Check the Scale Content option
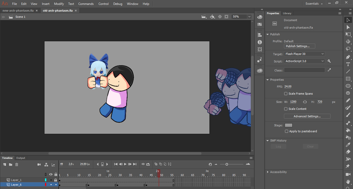Image resolution: width=353 pixels, height=189 pixels. pyautogui.click(x=286, y=109)
